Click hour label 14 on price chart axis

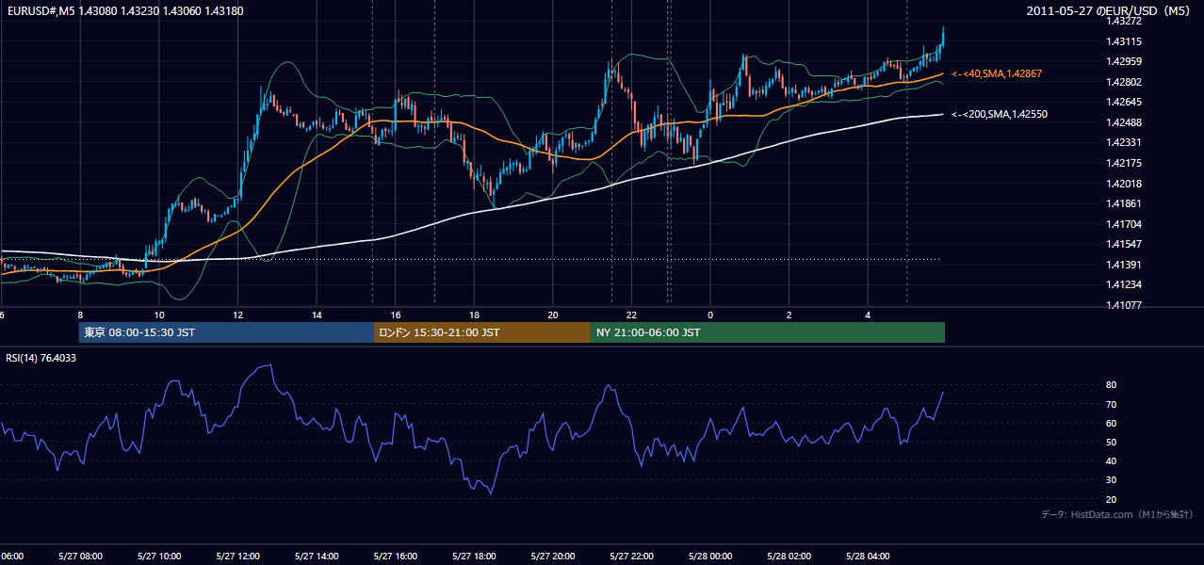click(x=317, y=315)
